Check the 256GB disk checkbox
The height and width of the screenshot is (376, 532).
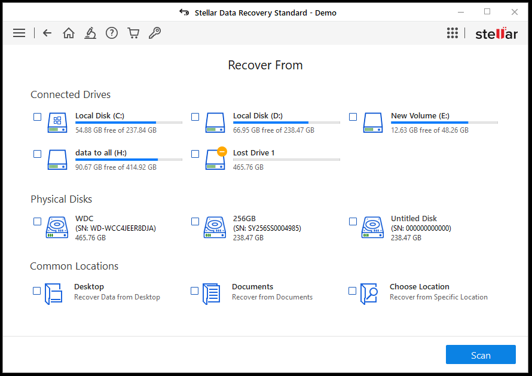(x=195, y=221)
